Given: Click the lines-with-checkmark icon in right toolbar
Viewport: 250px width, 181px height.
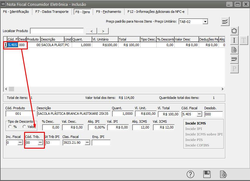Looking at the screenshot, I should tap(234, 59).
